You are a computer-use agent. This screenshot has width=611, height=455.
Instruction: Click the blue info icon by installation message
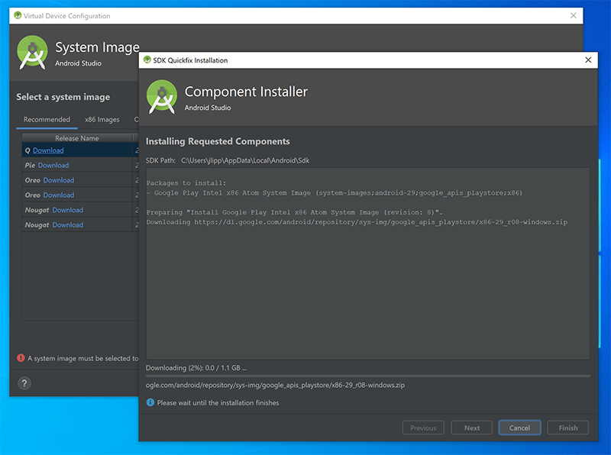coord(150,402)
